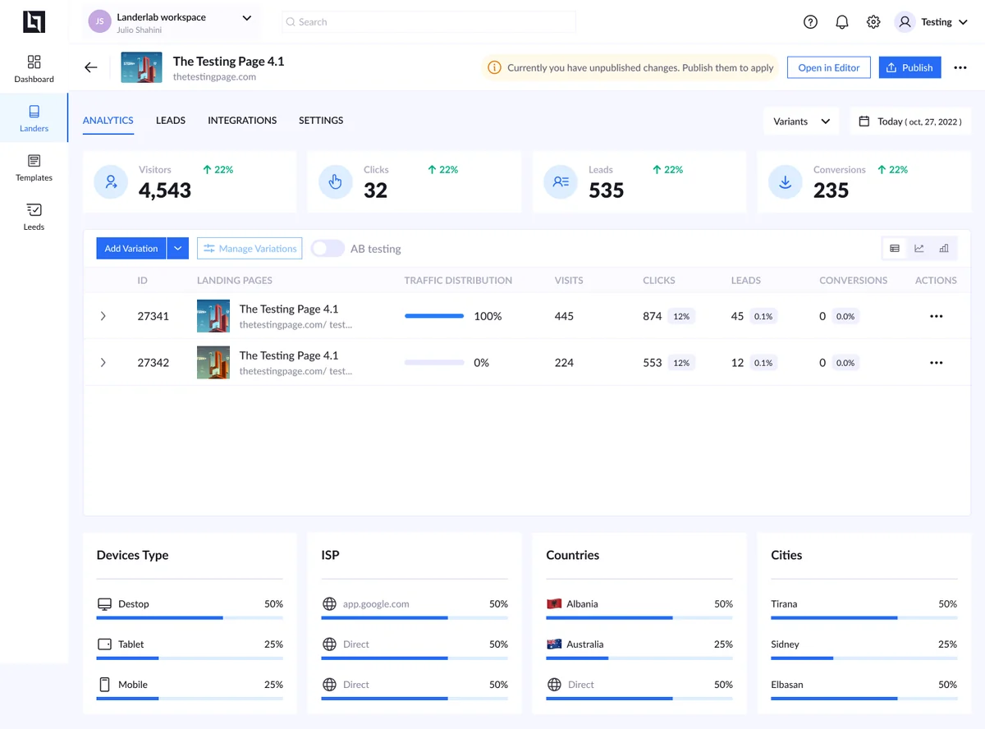Switch to table view icon
Screen dimensions: 985x729
[x=895, y=248]
